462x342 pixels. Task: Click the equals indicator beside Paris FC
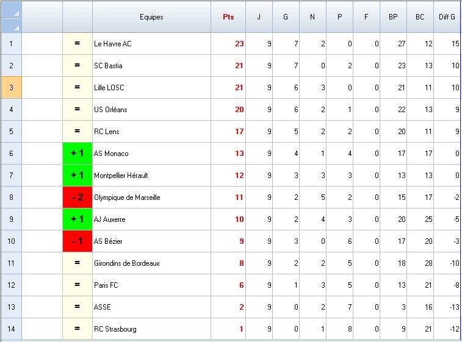[x=78, y=285]
